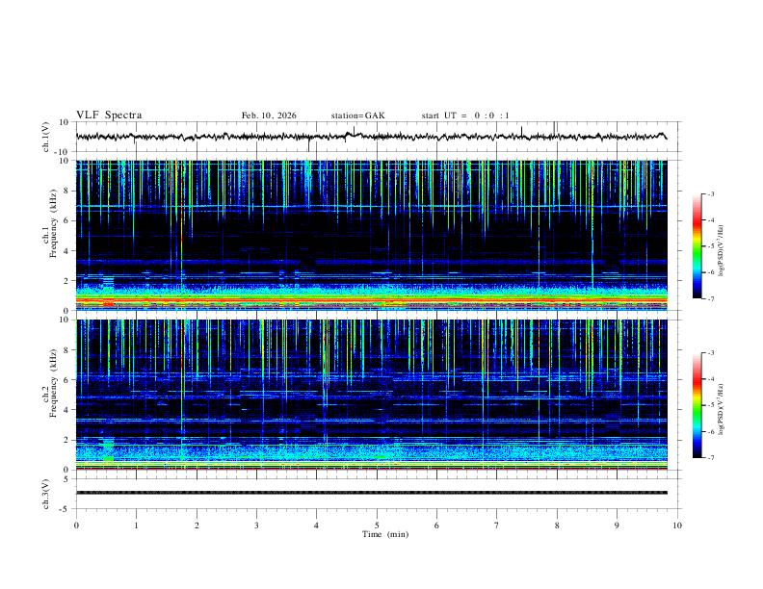Click the "start UT = 0 :0 :1" text
The image size is (763, 589).
[x=465, y=115]
